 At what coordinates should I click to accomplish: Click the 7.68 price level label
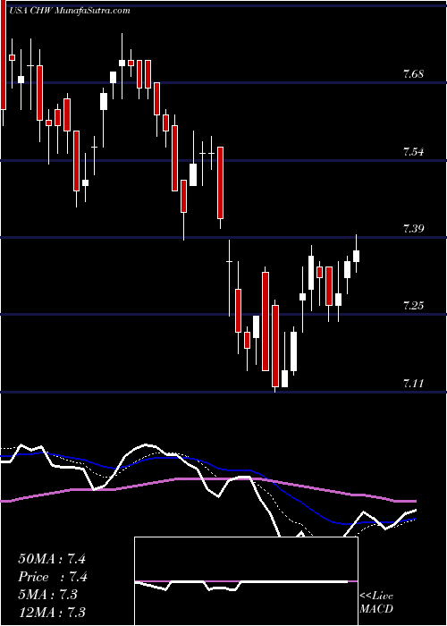point(413,74)
